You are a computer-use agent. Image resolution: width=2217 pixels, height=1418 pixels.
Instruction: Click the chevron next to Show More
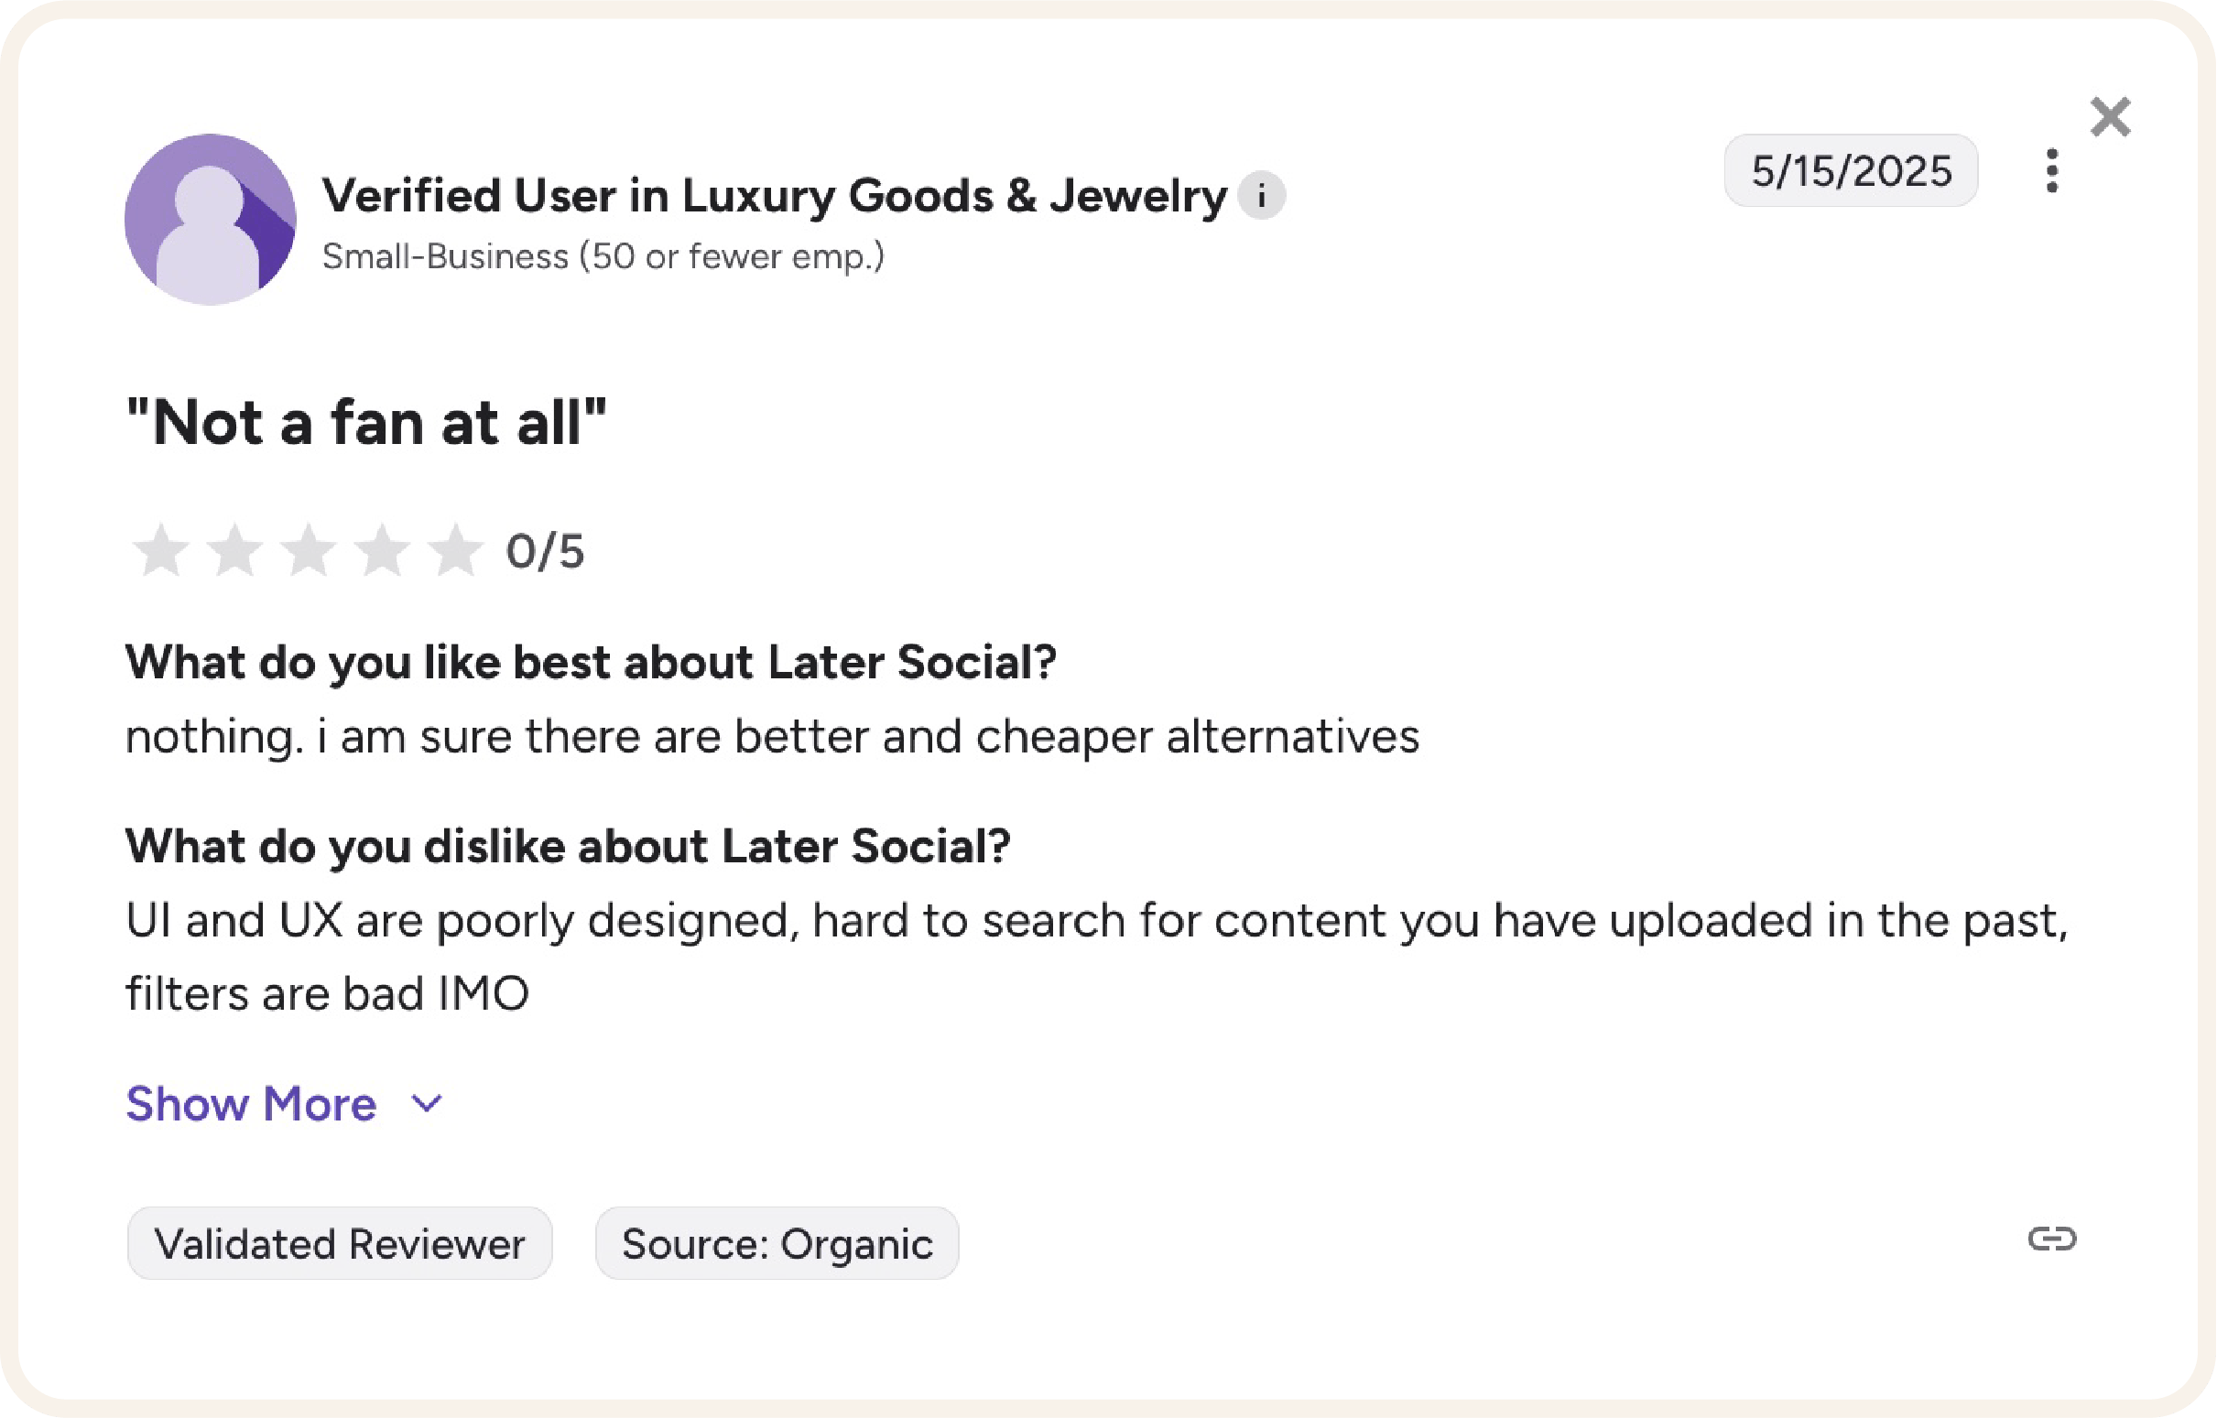point(427,1103)
